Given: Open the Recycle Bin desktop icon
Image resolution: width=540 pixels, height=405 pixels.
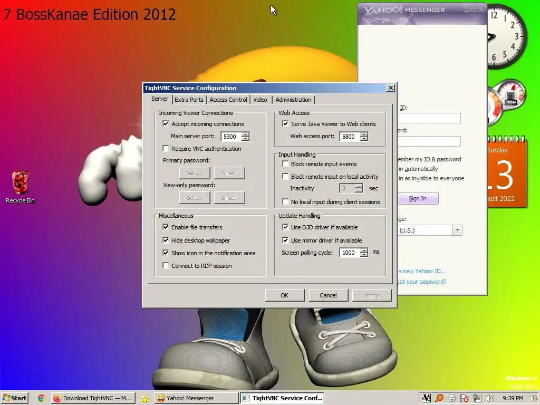Looking at the screenshot, I should (21, 187).
